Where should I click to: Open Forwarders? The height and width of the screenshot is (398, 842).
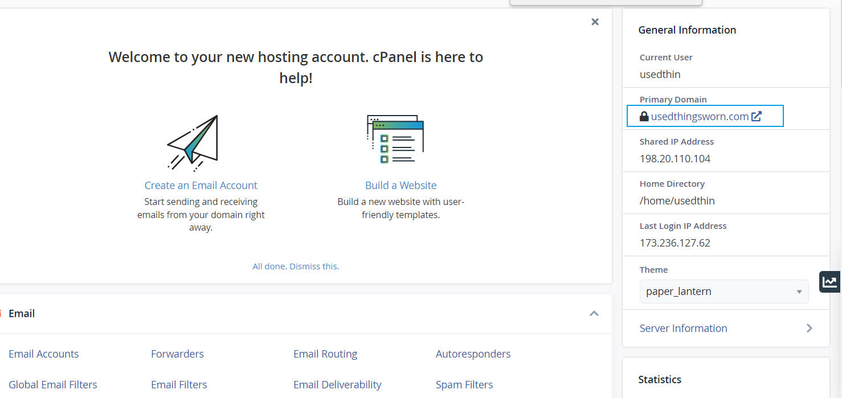[x=177, y=354]
